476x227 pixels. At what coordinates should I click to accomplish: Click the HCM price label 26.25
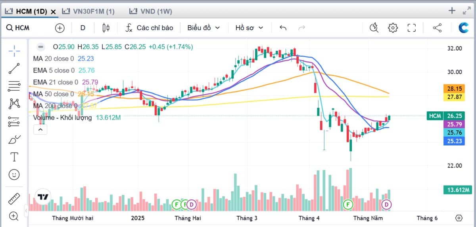(x=445, y=116)
